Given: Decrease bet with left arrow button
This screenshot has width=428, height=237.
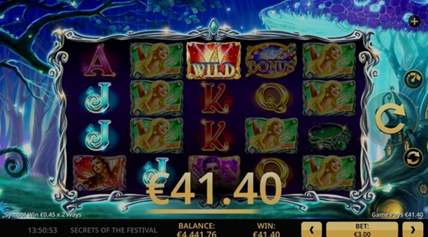Looking at the screenshot, I should [311, 230].
